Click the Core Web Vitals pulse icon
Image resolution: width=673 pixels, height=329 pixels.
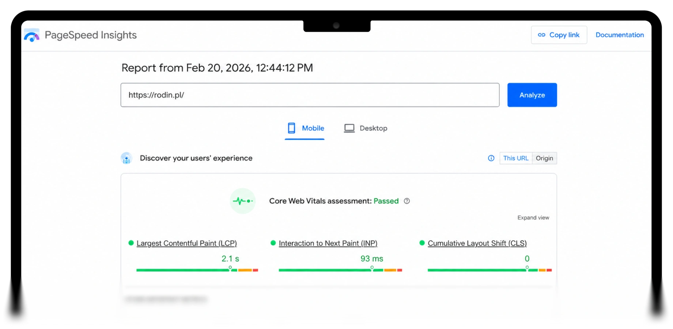pyautogui.click(x=243, y=201)
